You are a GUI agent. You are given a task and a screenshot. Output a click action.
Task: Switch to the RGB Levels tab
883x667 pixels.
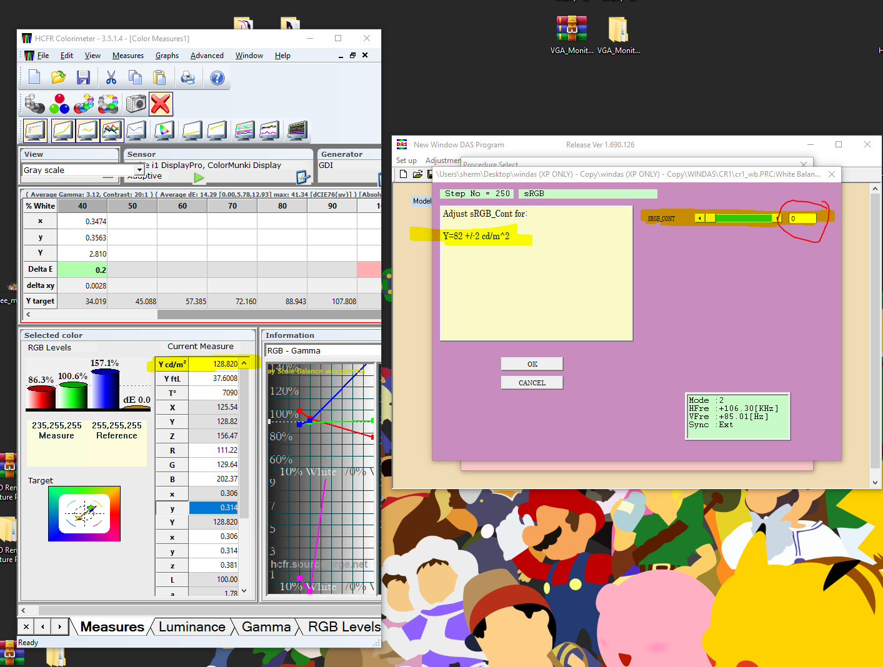tap(344, 627)
